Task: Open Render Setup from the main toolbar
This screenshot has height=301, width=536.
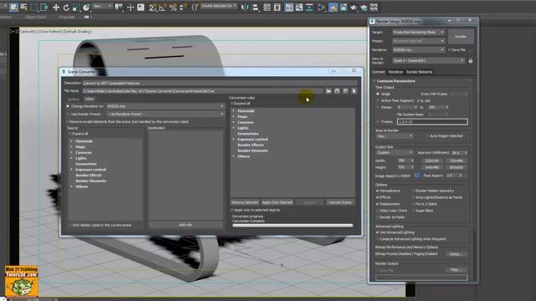Action: [333, 8]
